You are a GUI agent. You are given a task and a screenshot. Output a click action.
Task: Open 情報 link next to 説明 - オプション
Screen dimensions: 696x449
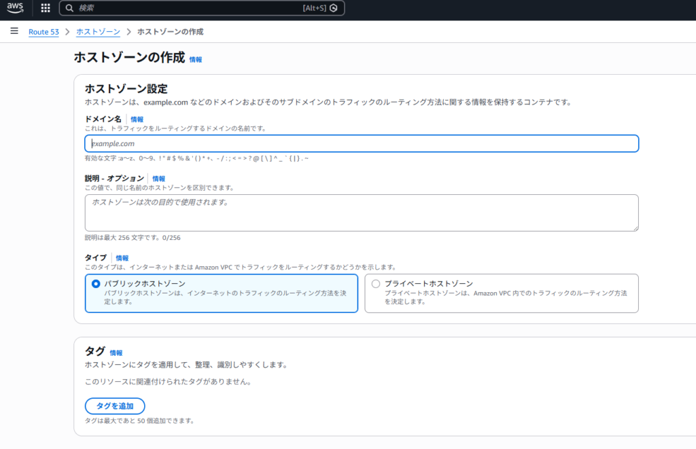click(158, 179)
